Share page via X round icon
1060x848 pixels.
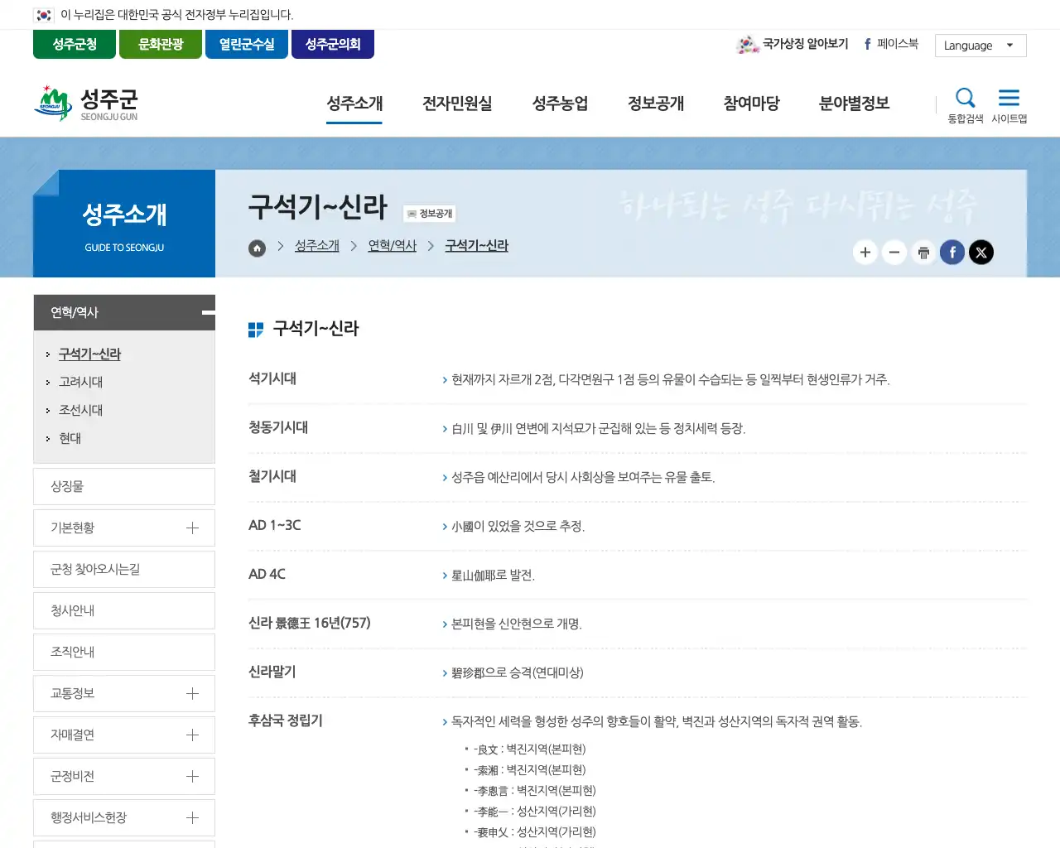981,253
